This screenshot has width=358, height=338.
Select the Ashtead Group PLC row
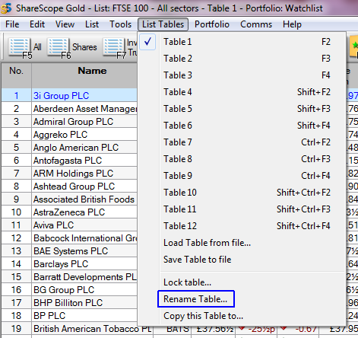[x=69, y=187]
